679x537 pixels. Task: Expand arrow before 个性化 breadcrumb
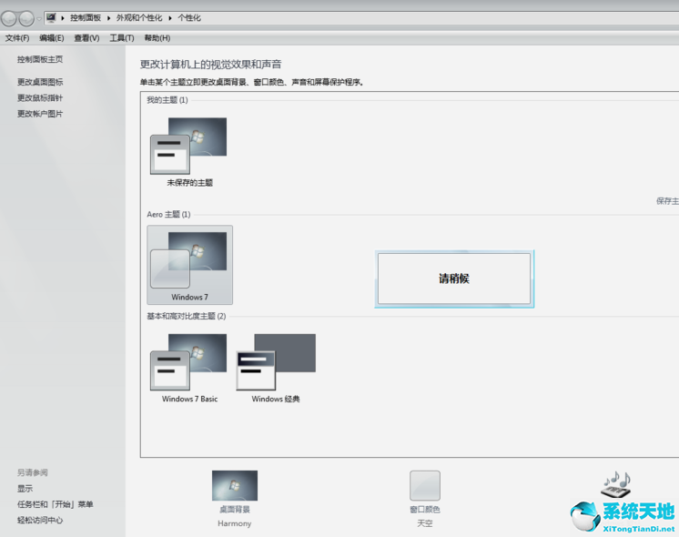tap(170, 18)
